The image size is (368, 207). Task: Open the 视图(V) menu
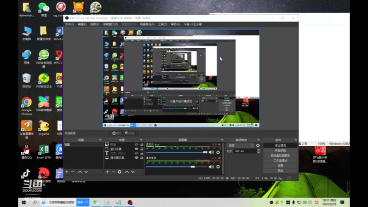pyautogui.click(x=95, y=24)
